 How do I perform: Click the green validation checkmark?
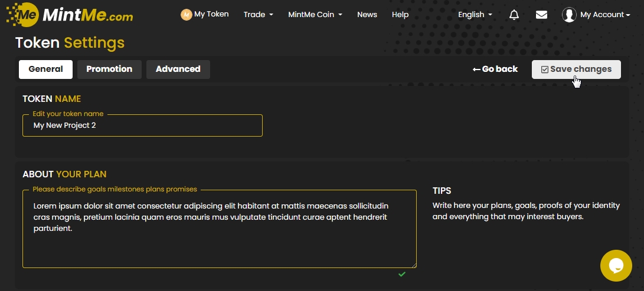[x=402, y=274]
